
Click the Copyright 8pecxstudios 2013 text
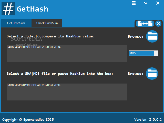tap(28, 119)
